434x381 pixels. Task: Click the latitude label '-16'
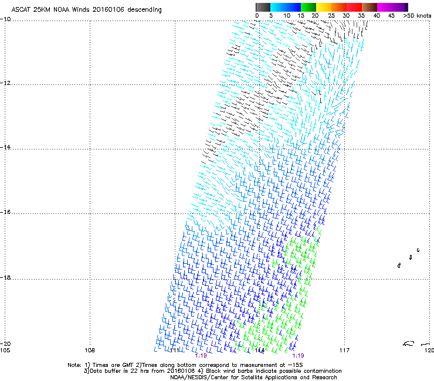(x=5, y=212)
